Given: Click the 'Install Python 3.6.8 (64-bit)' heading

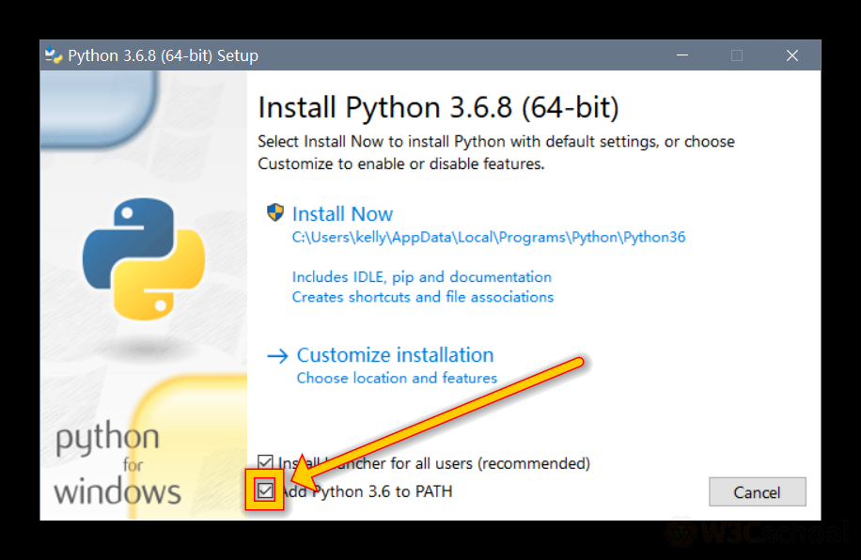Looking at the screenshot, I should (x=438, y=107).
